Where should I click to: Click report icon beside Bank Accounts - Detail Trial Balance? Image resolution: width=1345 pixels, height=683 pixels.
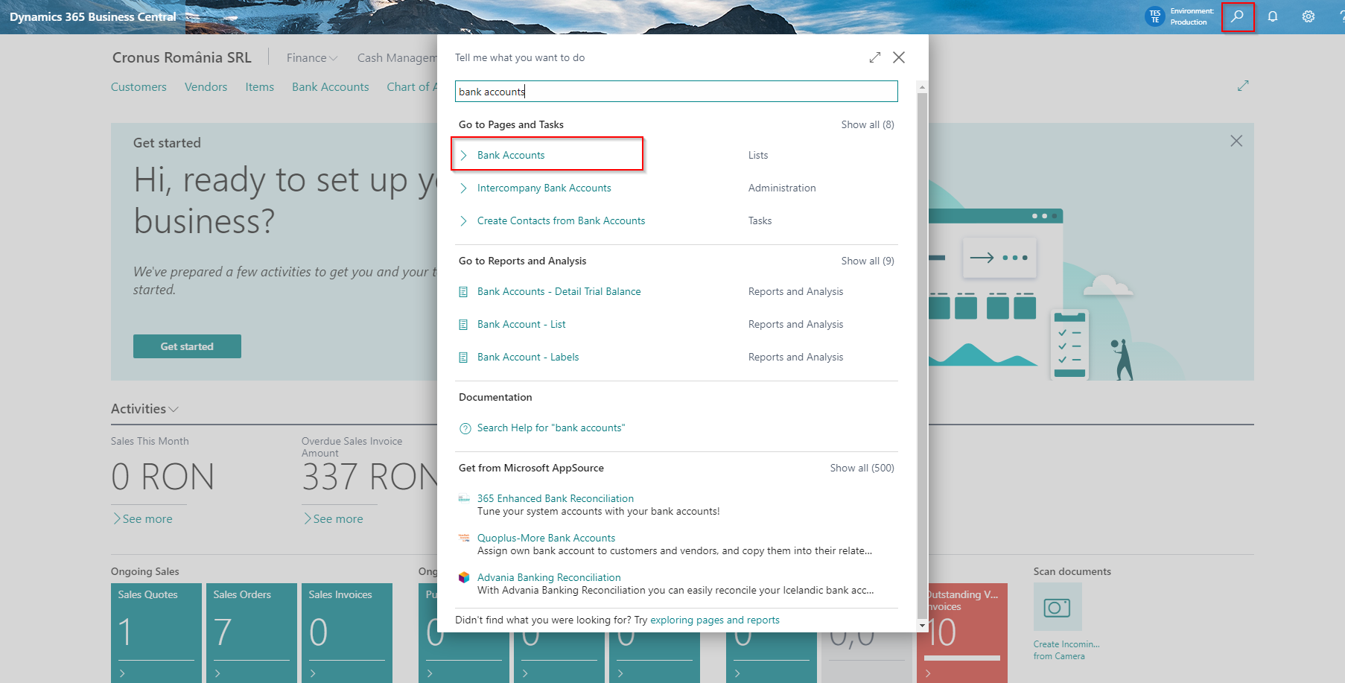pos(463,292)
